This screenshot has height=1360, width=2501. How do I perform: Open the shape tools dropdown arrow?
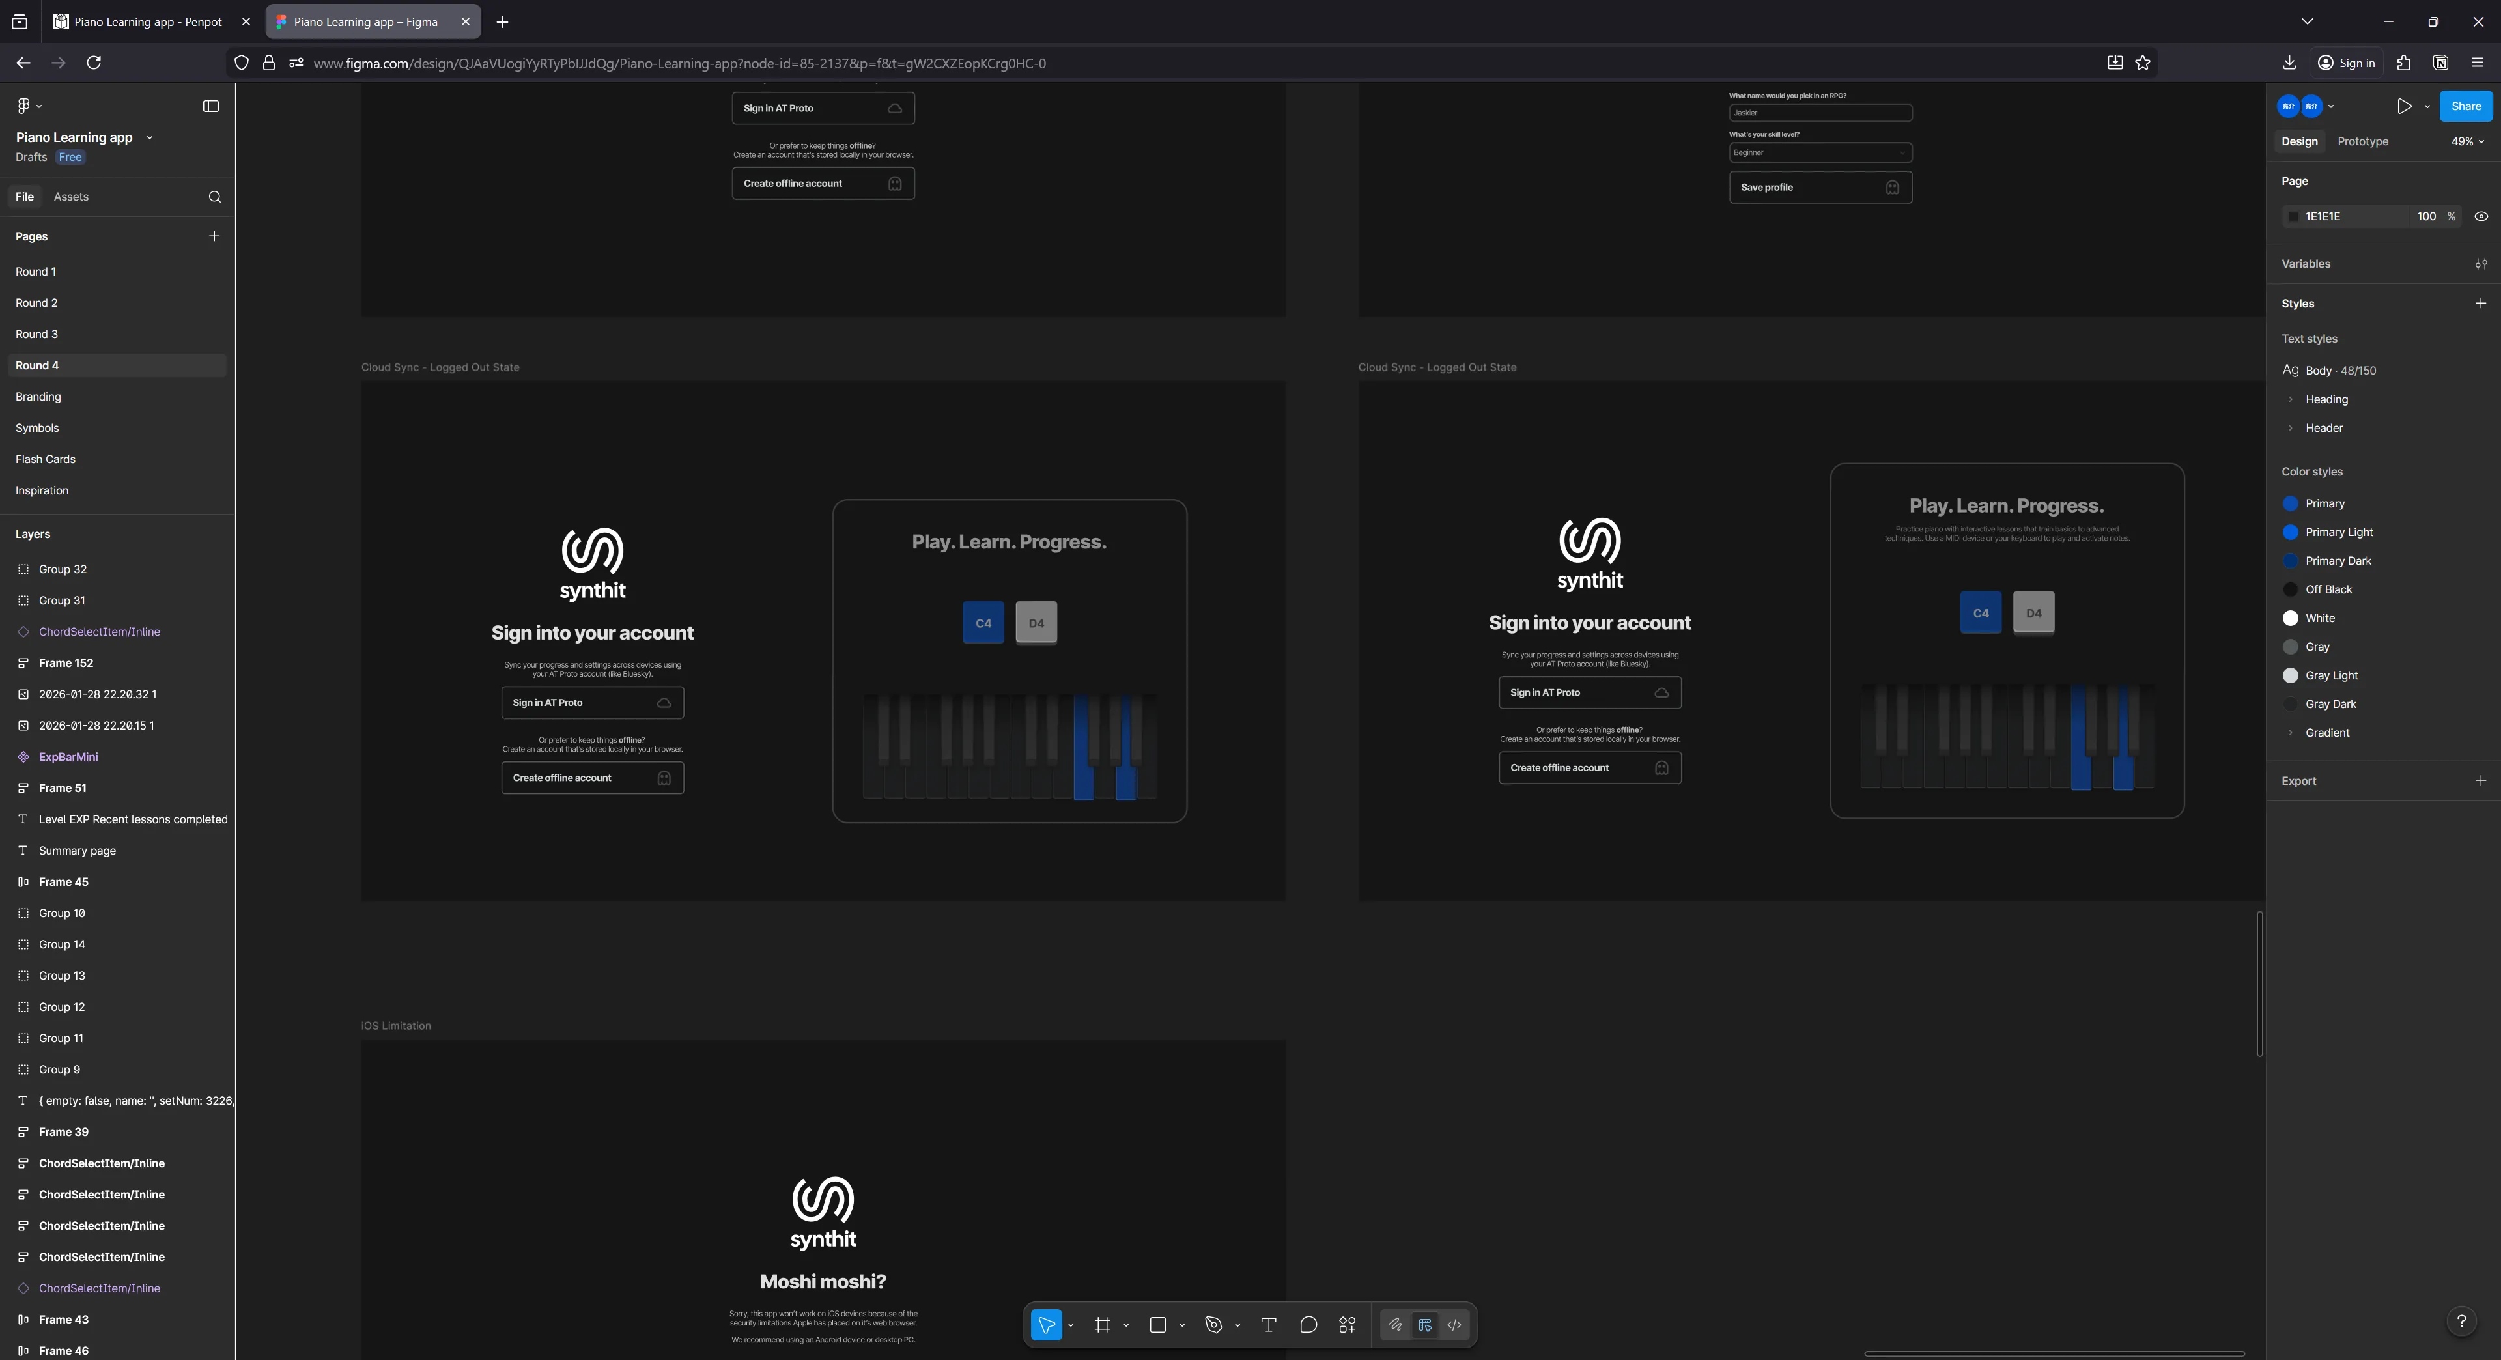tap(1181, 1324)
